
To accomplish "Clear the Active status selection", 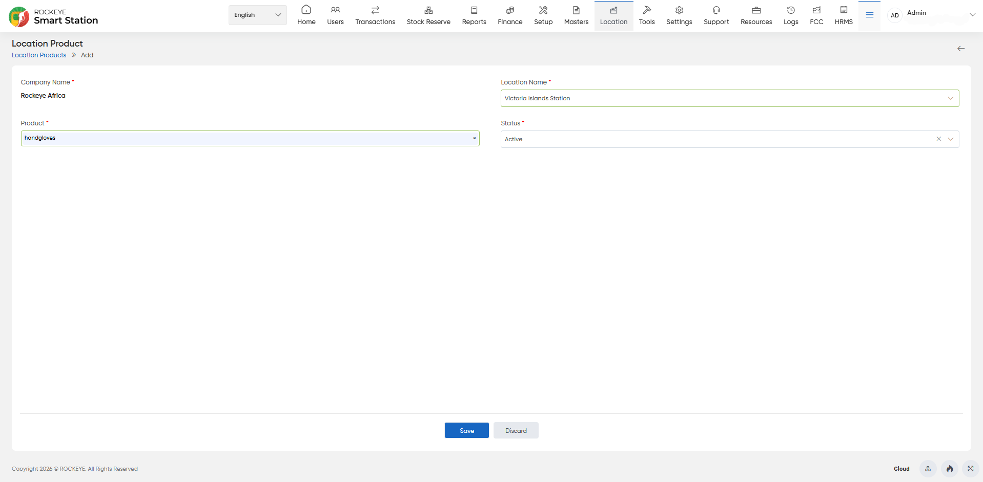I will point(938,139).
